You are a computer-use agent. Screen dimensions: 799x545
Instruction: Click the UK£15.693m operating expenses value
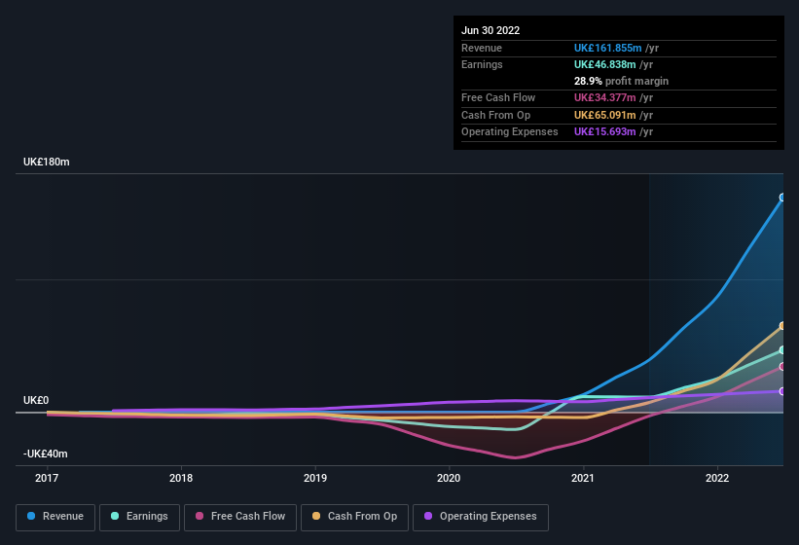605,132
